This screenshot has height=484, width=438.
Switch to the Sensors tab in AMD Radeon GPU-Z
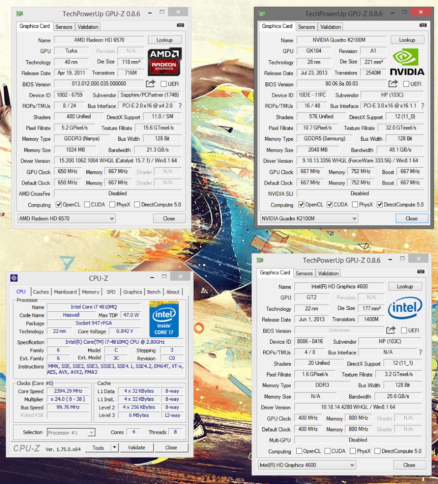tap(64, 27)
